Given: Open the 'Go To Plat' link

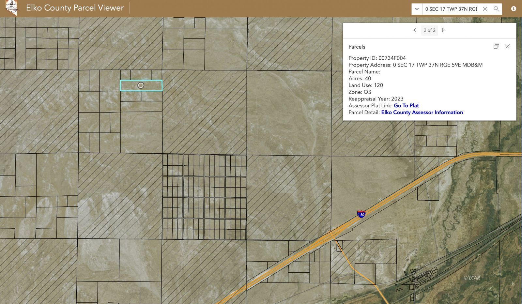Looking at the screenshot, I should [x=406, y=105].
